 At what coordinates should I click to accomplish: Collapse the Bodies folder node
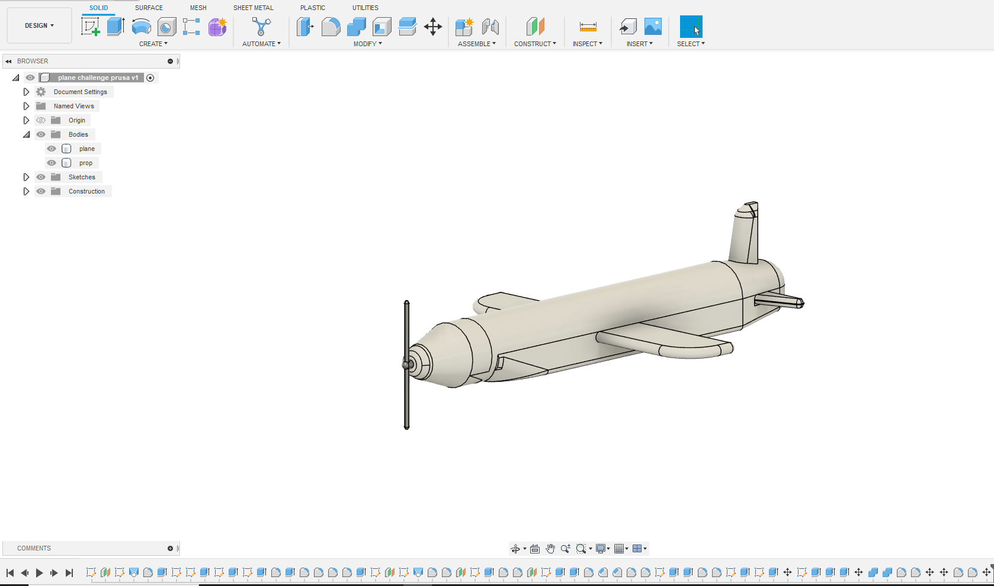point(26,134)
